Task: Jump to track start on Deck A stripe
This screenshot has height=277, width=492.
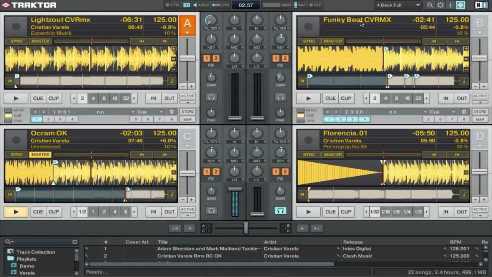Action: 10,81
